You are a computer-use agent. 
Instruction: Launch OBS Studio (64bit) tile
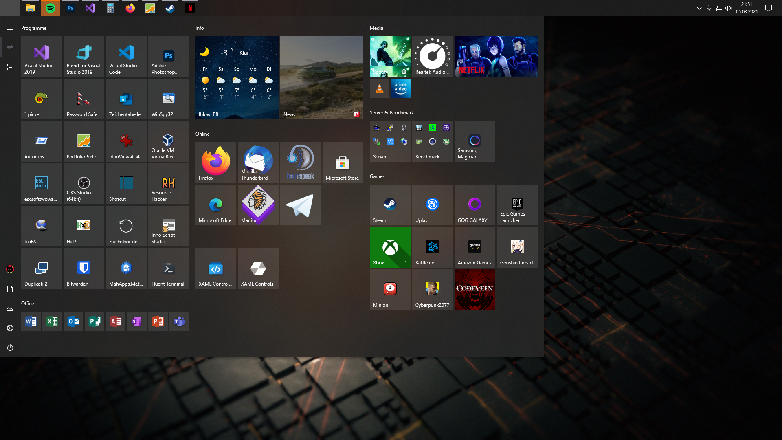click(x=84, y=184)
